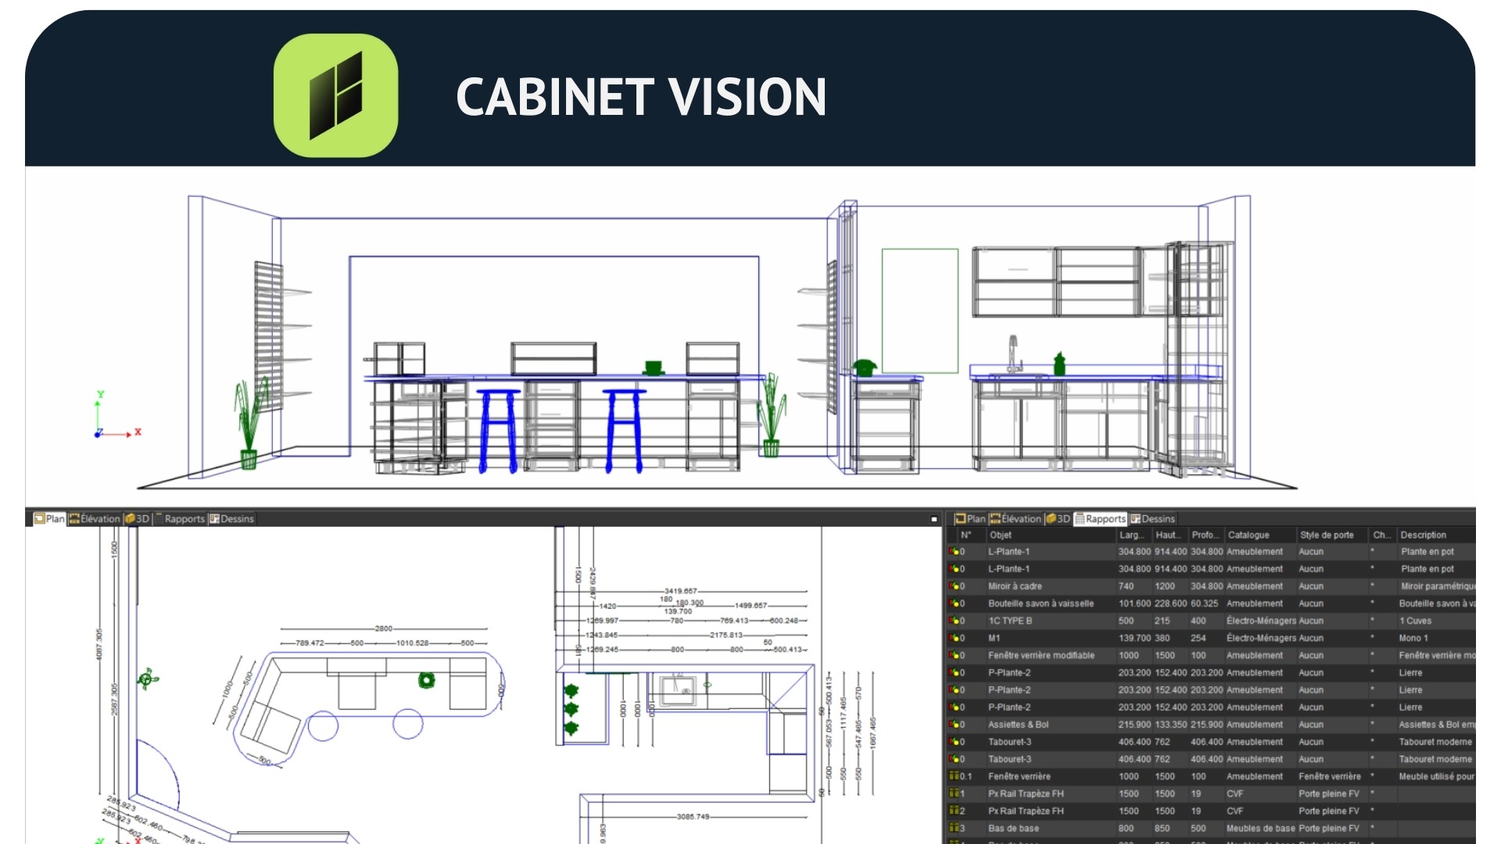Click Meubles de base catalogue cell
The image size is (1501, 844).
coord(1261,828)
